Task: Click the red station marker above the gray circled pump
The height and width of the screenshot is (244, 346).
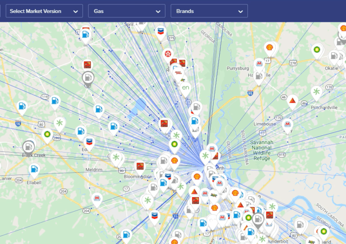Action: pos(87,66)
